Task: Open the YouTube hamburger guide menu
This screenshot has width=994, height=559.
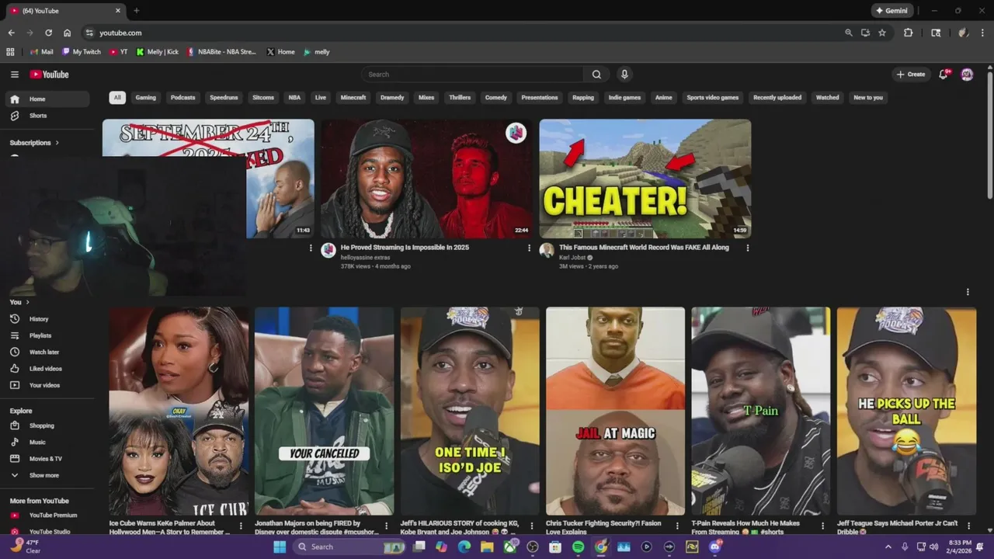Action: click(x=15, y=75)
